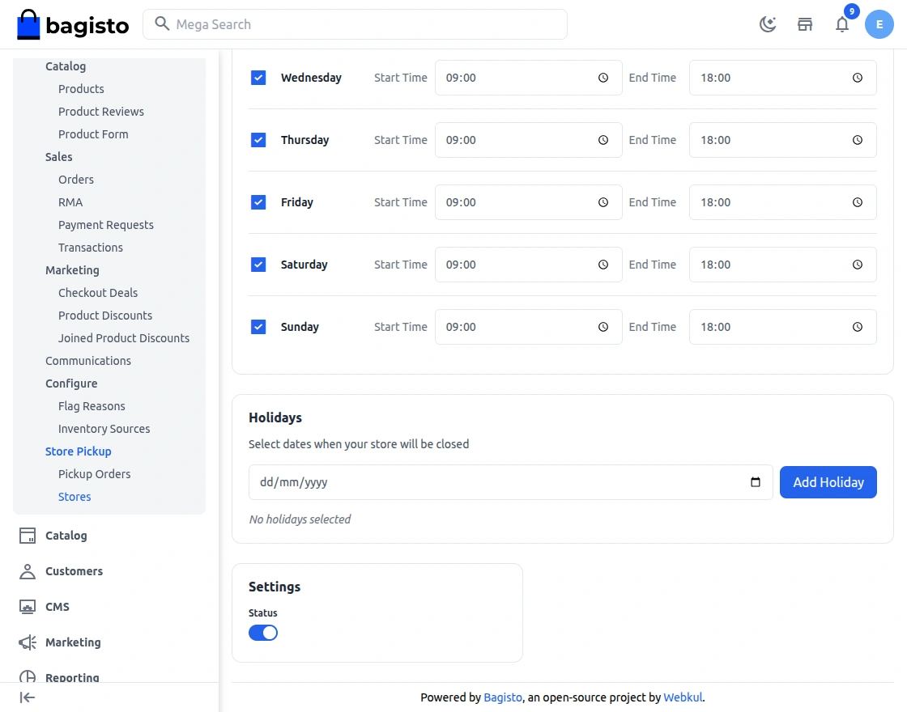Follow the Webkul footer link
This screenshot has width=907, height=712.
point(683,697)
